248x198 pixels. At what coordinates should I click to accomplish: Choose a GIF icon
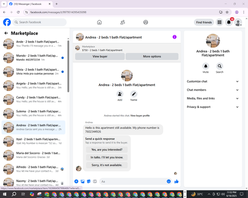(95, 181)
